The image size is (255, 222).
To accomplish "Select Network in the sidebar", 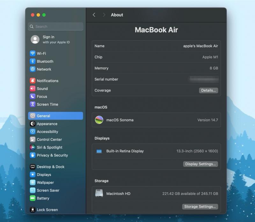I will [x=44, y=69].
